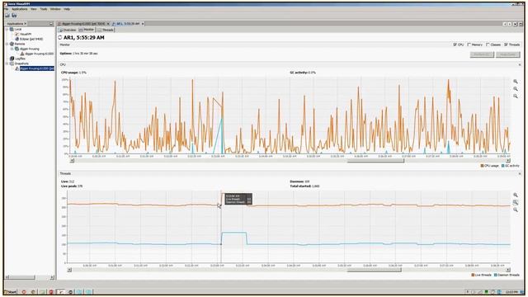This screenshot has width=528, height=297.
Task: Minimize the Applications side panel
Action: pyautogui.click(x=51, y=24)
